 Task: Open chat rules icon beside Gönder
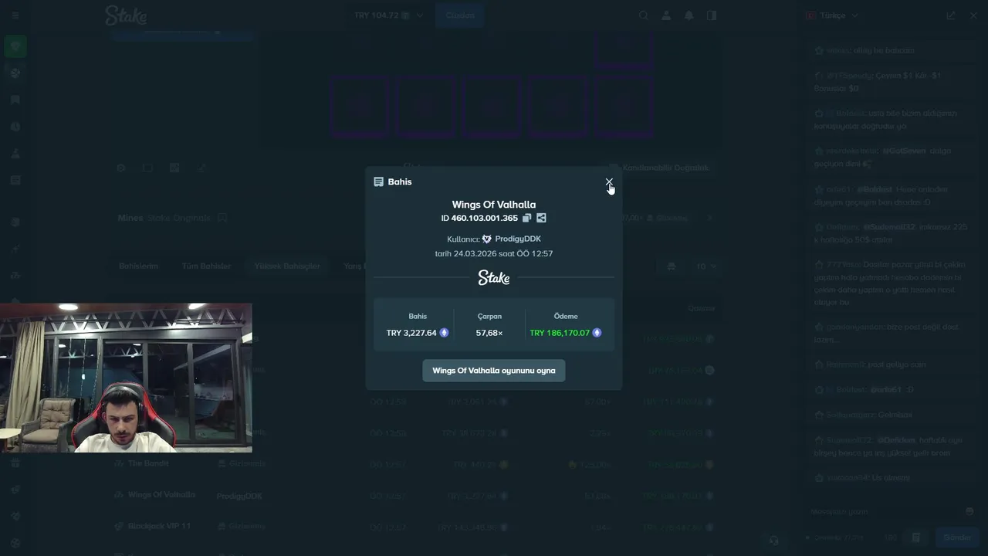coord(916,537)
